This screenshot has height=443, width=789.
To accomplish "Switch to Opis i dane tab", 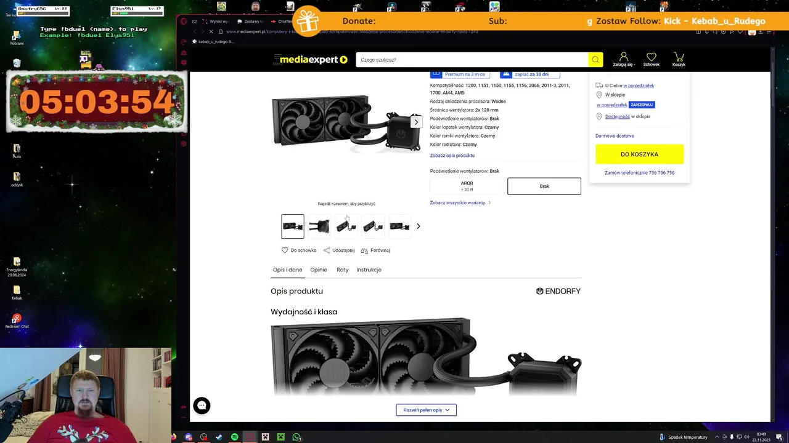I will tap(288, 269).
